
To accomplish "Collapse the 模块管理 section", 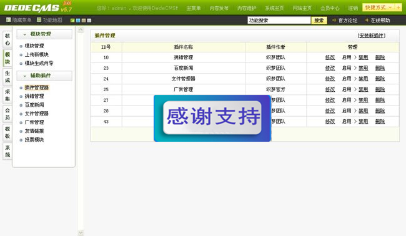I will click(44, 34).
